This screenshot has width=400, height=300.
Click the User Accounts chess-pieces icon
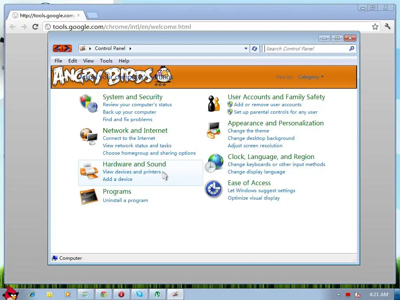coord(214,104)
